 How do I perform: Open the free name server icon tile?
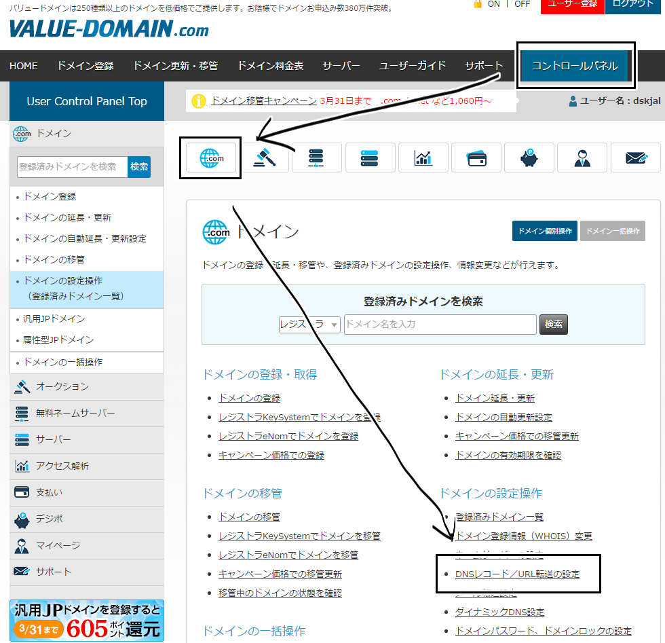pyautogui.click(x=316, y=158)
